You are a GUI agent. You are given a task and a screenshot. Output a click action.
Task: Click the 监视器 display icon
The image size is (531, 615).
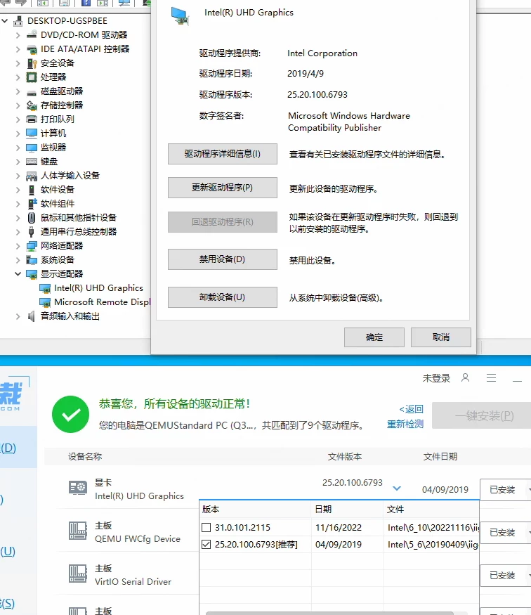[32, 148]
